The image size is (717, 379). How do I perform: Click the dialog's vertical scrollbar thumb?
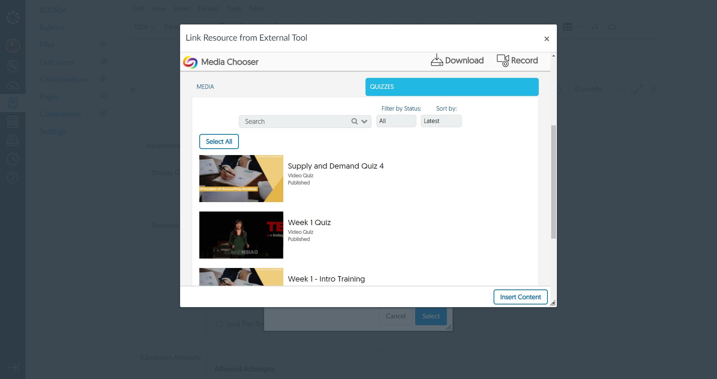coord(553,182)
